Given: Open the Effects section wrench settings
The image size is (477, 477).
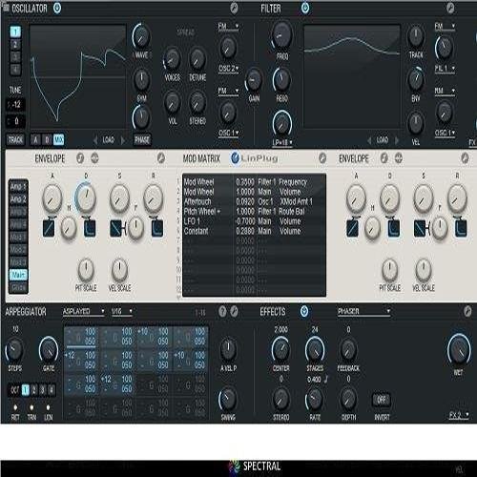Looking at the screenshot, I should point(467,311).
